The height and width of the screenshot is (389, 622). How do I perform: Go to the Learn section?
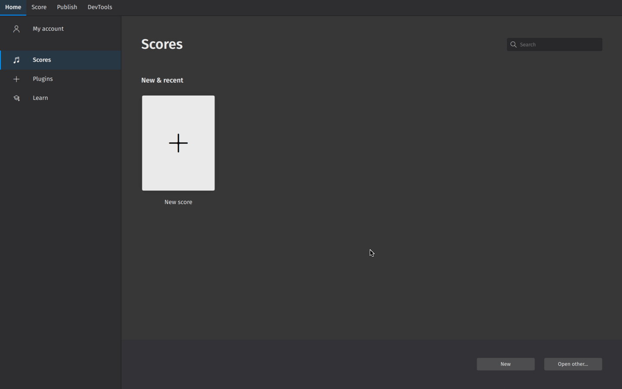click(40, 98)
